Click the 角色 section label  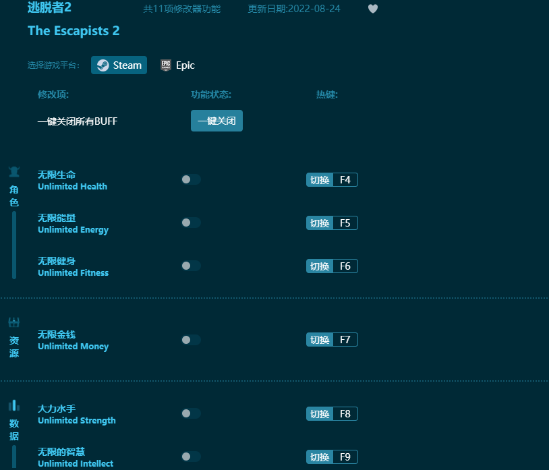(14, 196)
